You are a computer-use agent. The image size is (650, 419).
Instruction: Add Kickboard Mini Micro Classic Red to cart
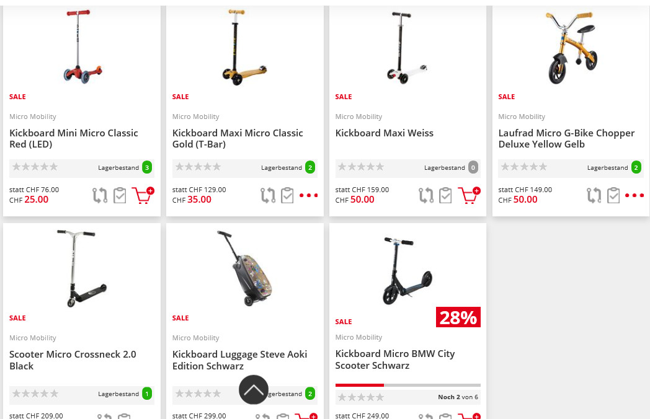point(142,195)
